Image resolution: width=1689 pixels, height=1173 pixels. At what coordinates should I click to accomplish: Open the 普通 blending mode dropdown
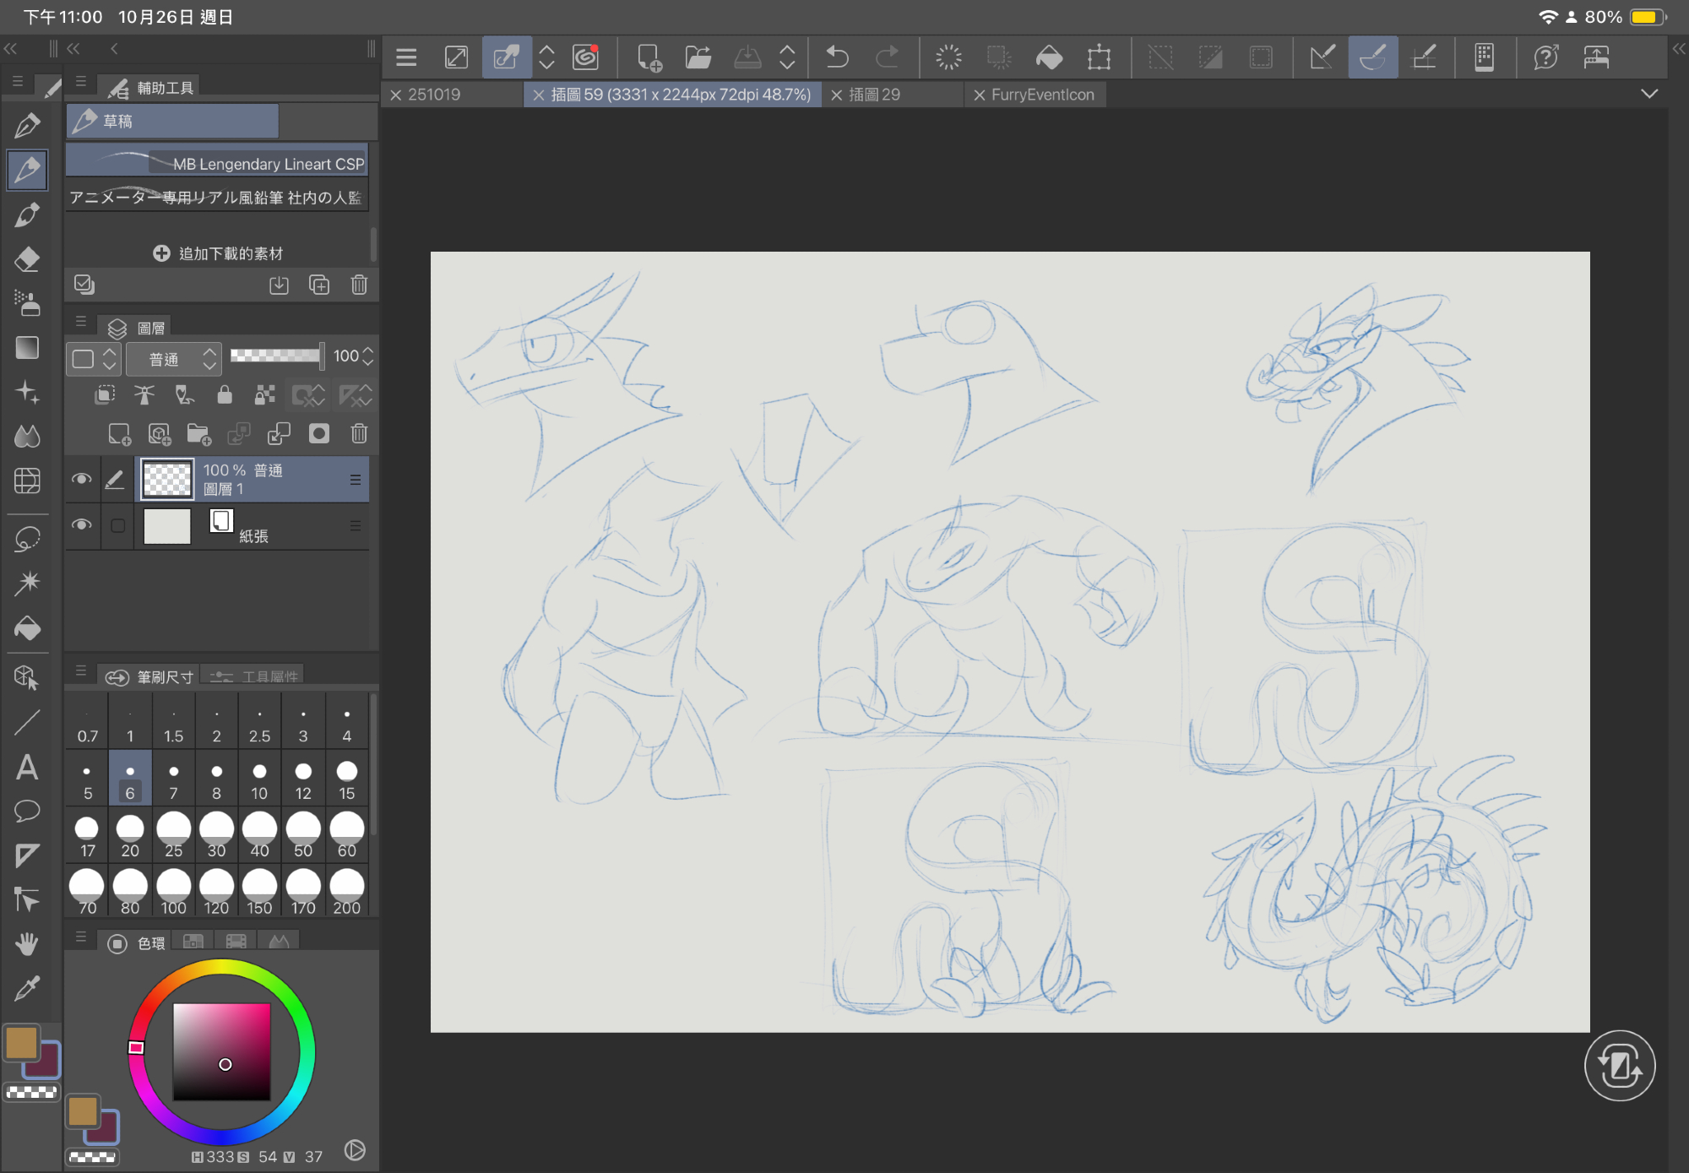[x=173, y=359]
